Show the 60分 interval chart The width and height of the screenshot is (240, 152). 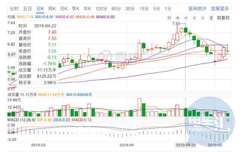point(116,9)
